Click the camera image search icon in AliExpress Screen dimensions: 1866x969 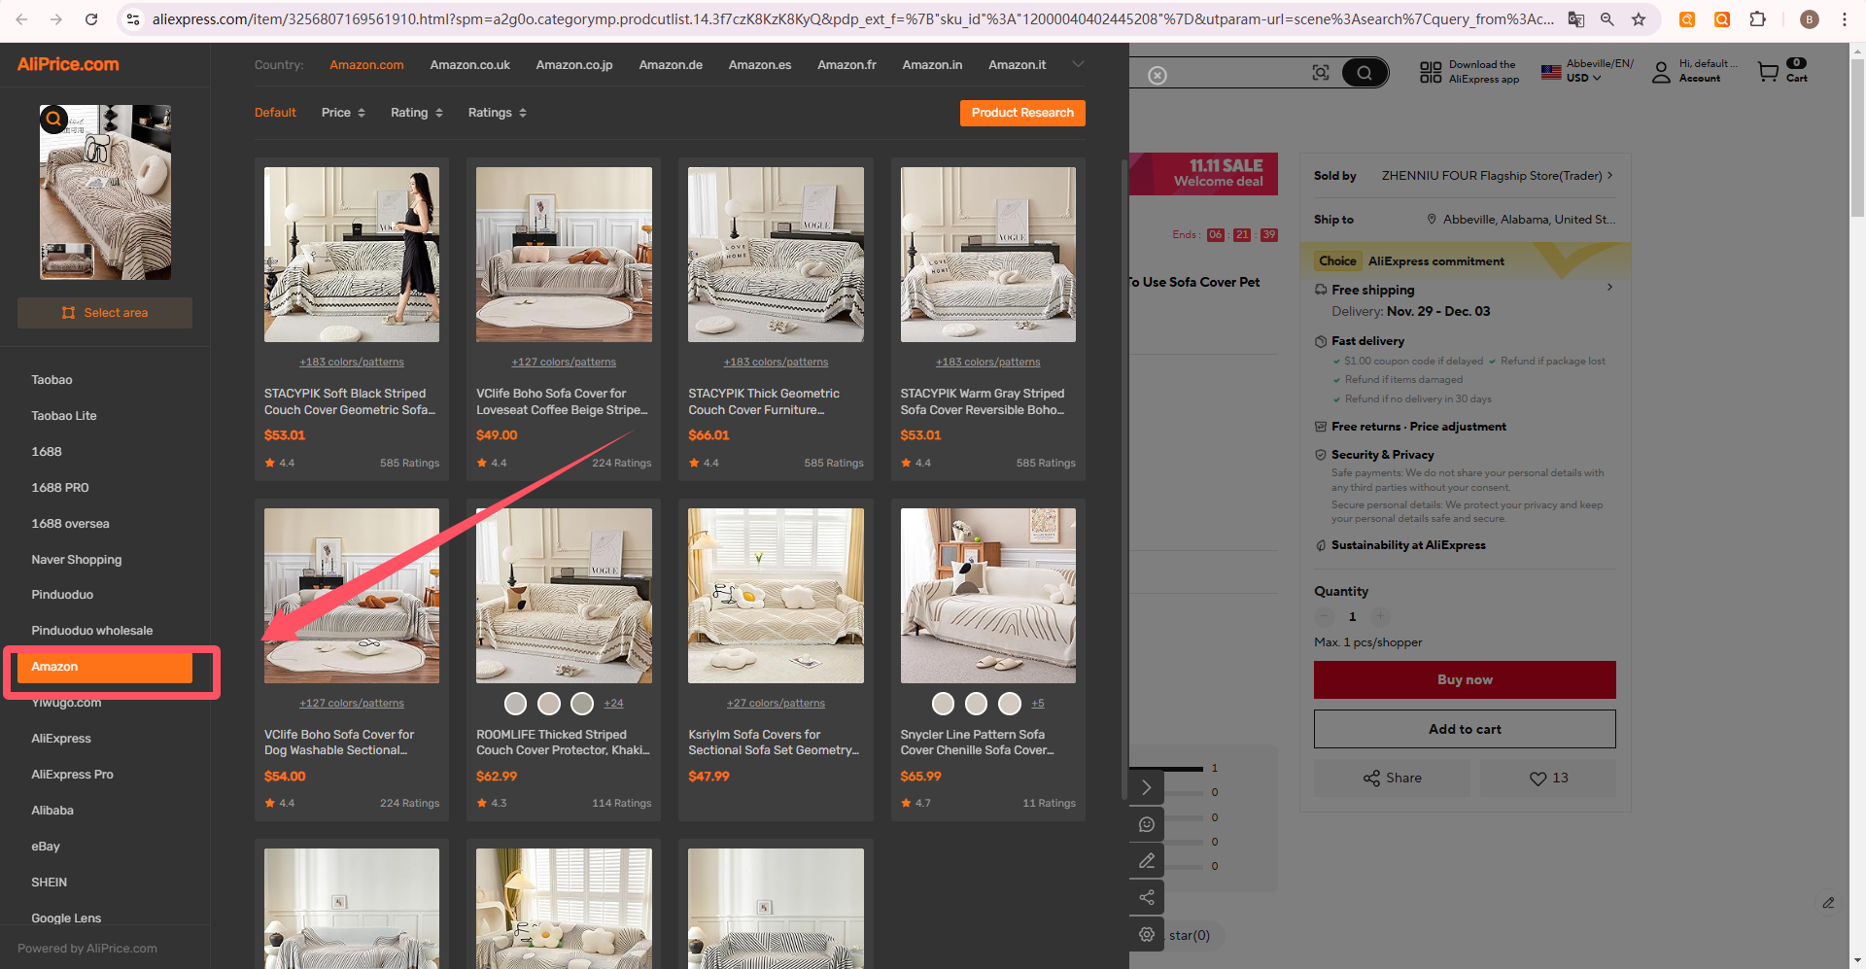tap(1321, 73)
